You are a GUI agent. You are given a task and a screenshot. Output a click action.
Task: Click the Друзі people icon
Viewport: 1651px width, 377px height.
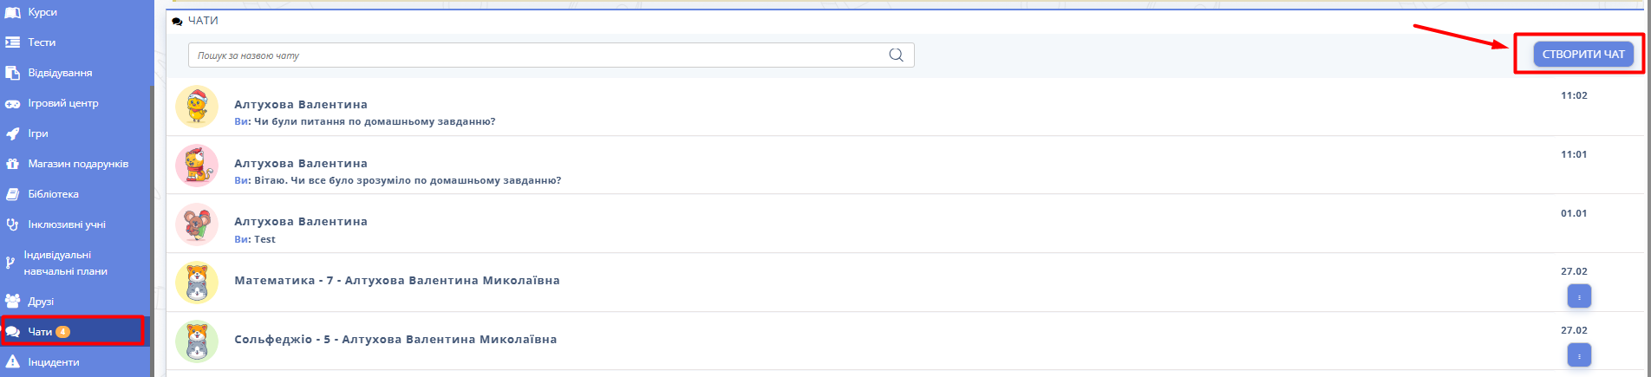point(12,302)
